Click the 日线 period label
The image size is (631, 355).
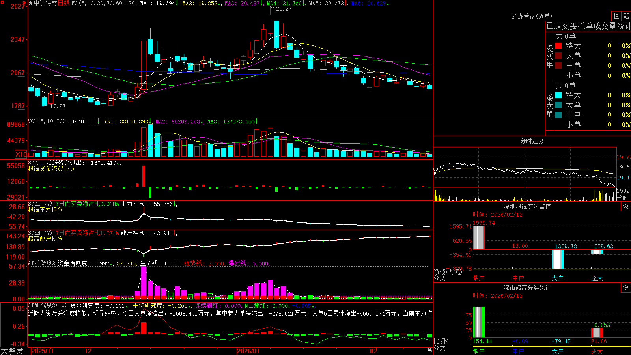[x=63, y=3]
